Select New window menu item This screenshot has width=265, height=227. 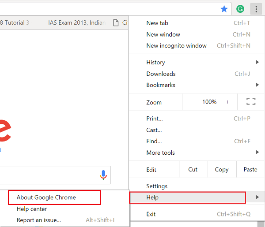pos(197,34)
